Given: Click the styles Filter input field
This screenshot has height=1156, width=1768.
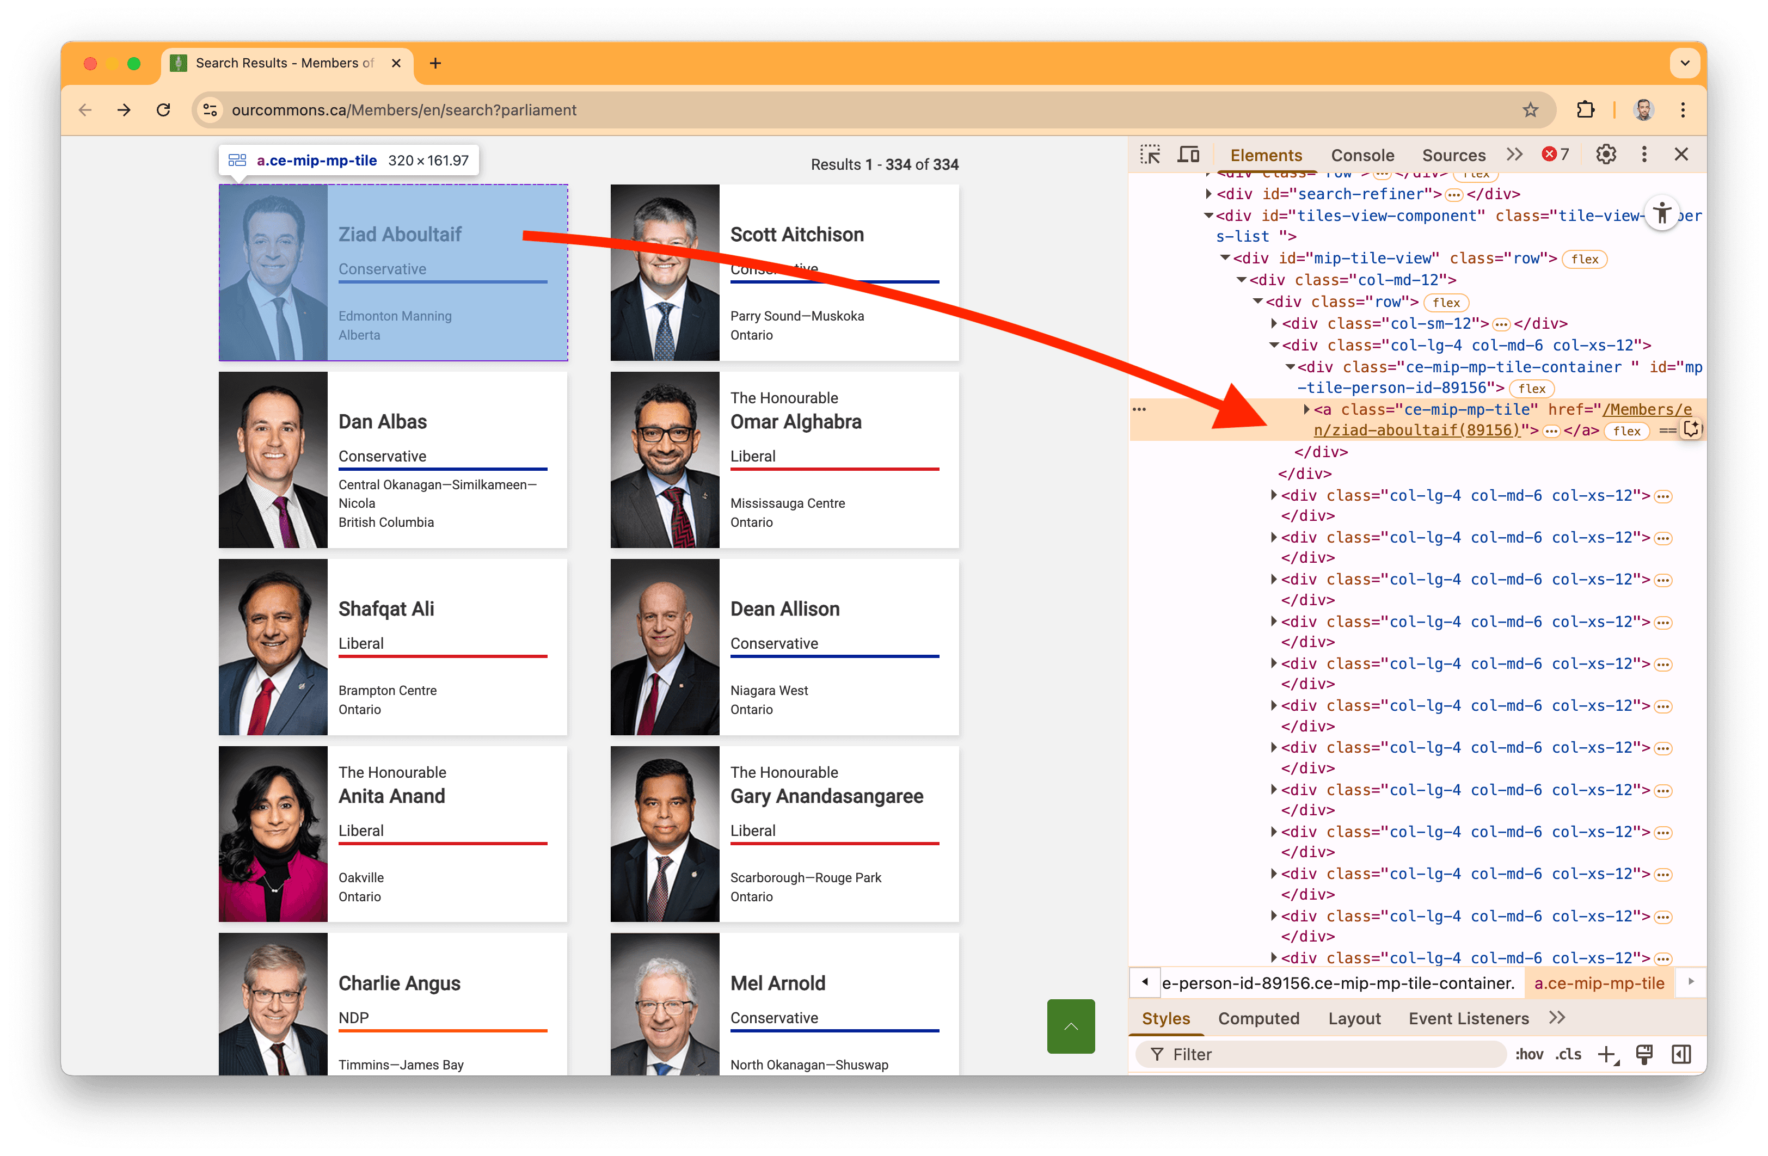Looking at the screenshot, I should 1321,1054.
